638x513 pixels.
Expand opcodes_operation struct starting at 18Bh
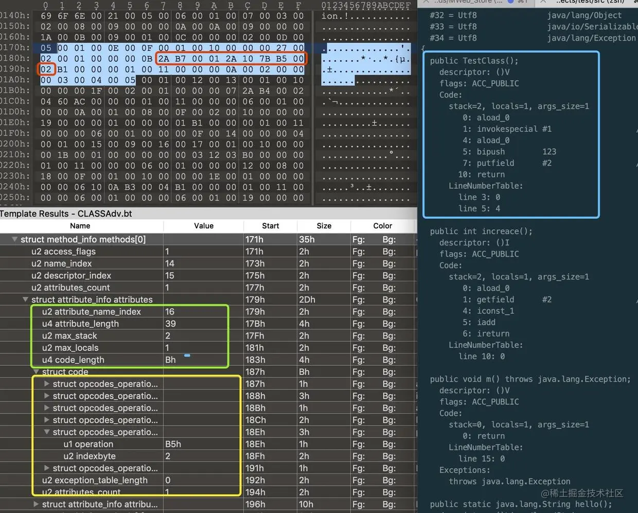click(x=47, y=408)
